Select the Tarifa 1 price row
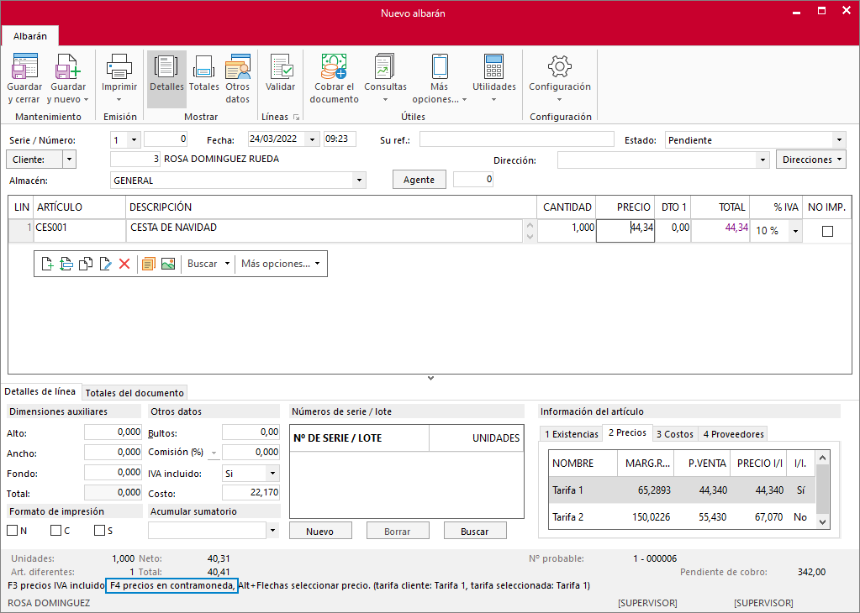The image size is (860, 613). coord(683,490)
